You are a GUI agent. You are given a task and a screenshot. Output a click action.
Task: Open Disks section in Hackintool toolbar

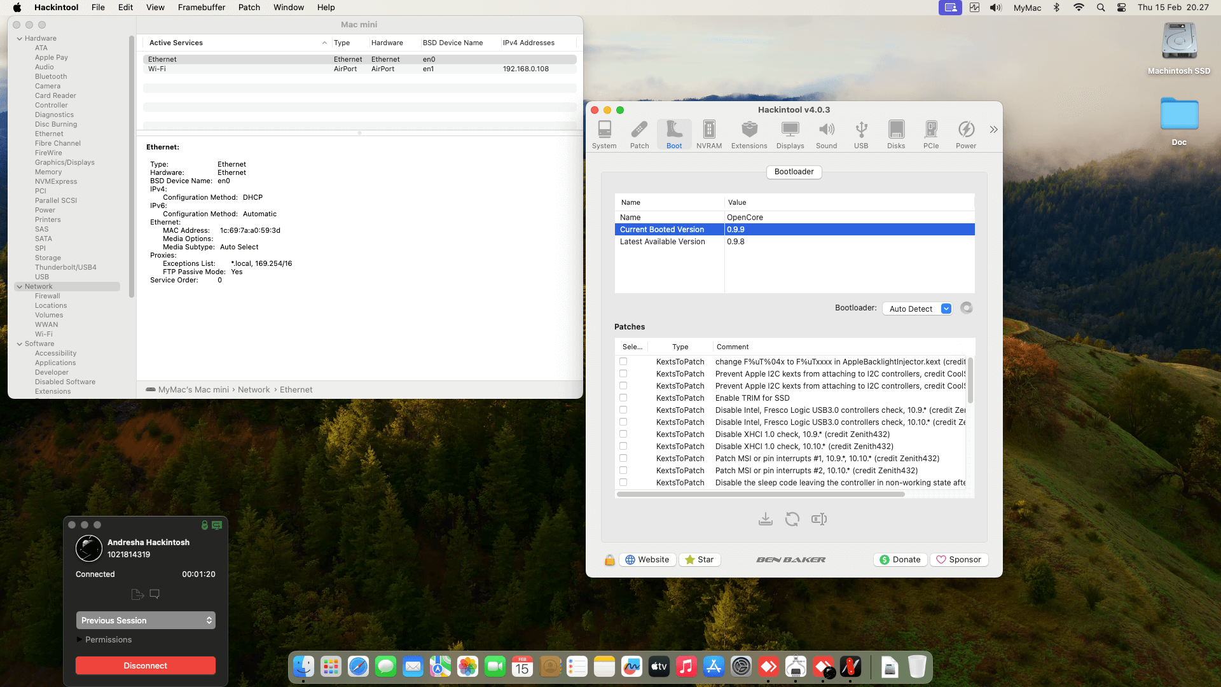point(896,134)
